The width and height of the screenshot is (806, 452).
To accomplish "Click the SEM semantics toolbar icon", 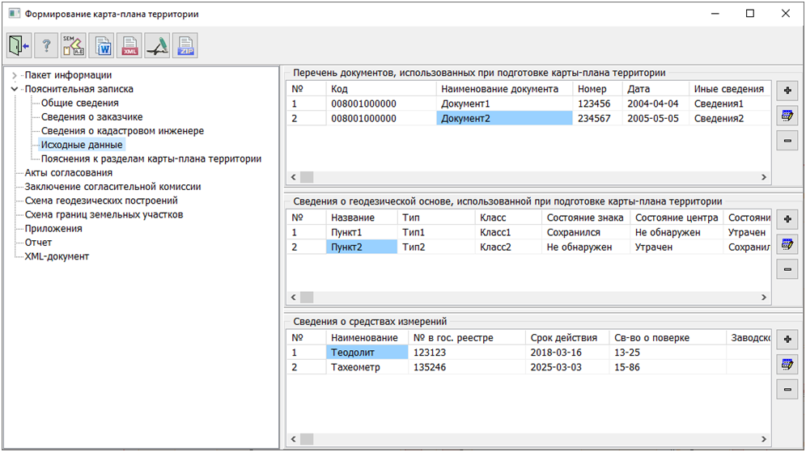I will pos(74,45).
